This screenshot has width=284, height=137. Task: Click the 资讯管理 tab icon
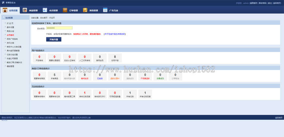click(x=85, y=10)
